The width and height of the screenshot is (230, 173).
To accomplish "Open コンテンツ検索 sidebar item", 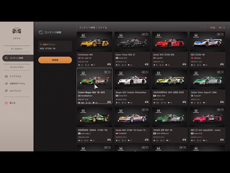I will point(18,58).
